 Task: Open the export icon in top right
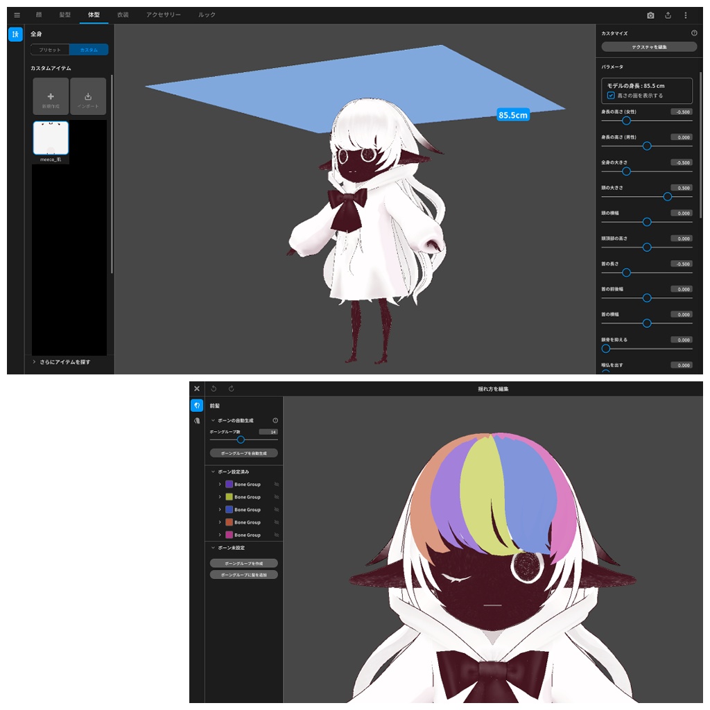tap(668, 15)
